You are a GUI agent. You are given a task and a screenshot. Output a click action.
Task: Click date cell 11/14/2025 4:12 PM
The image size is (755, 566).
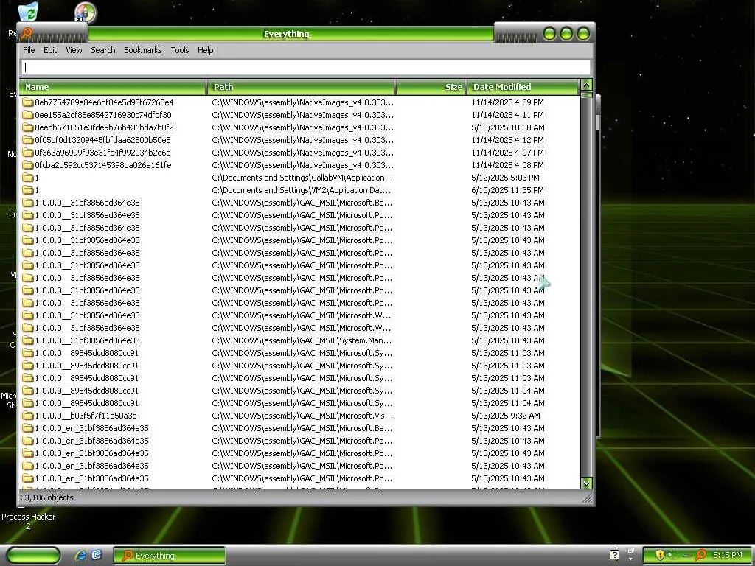point(507,140)
